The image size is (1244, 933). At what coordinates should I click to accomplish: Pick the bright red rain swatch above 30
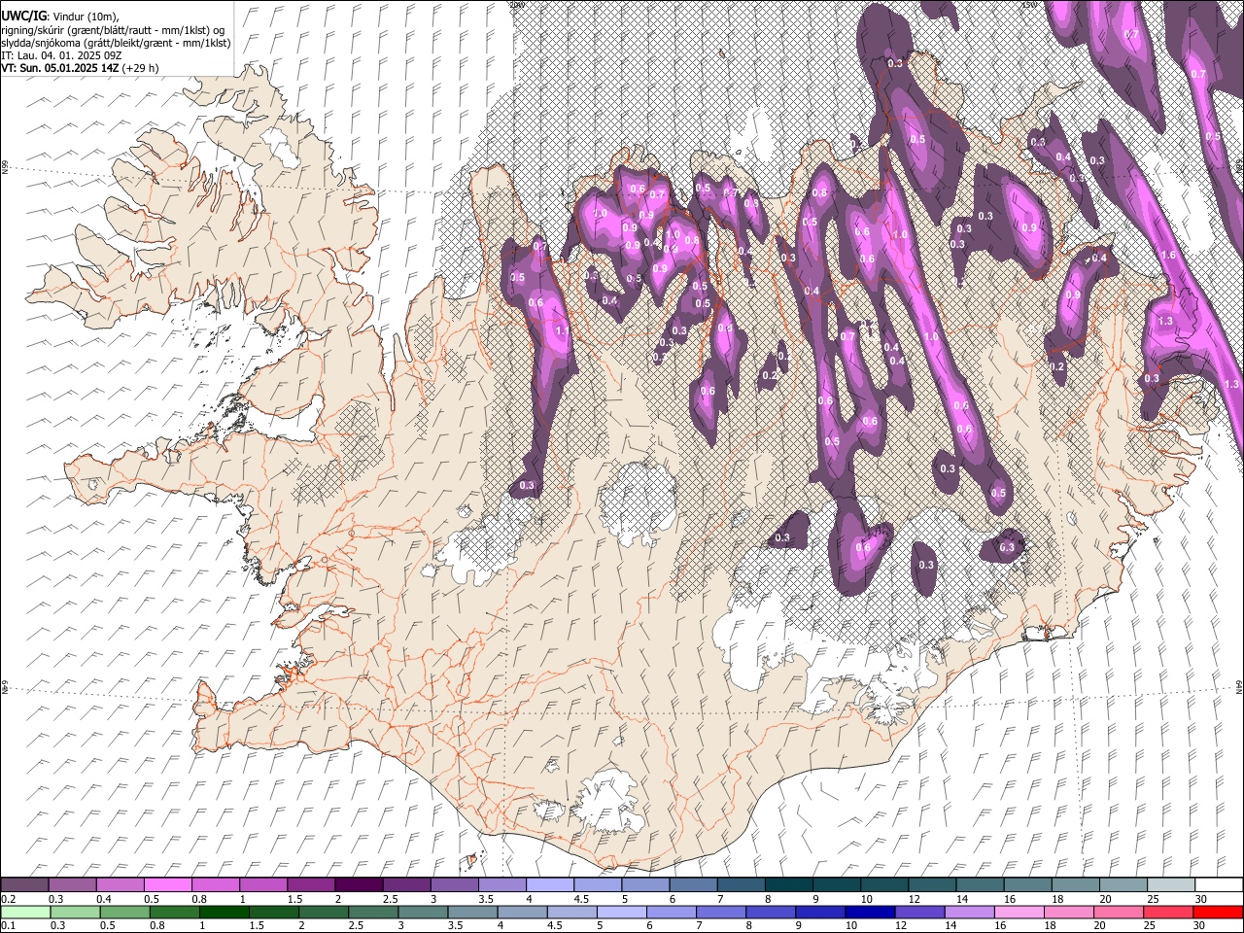point(1218,912)
